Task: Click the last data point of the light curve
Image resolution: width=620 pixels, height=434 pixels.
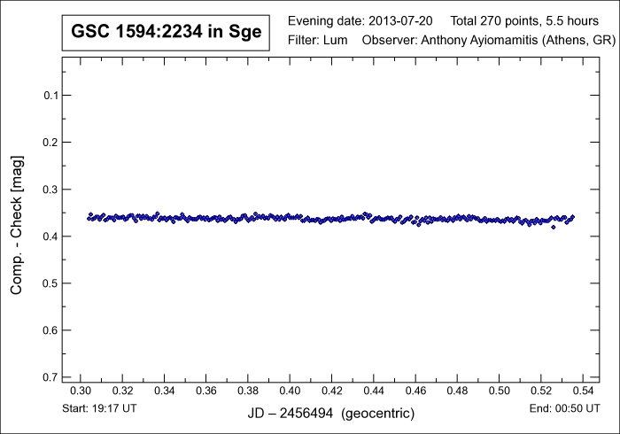Action: pyautogui.click(x=572, y=217)
